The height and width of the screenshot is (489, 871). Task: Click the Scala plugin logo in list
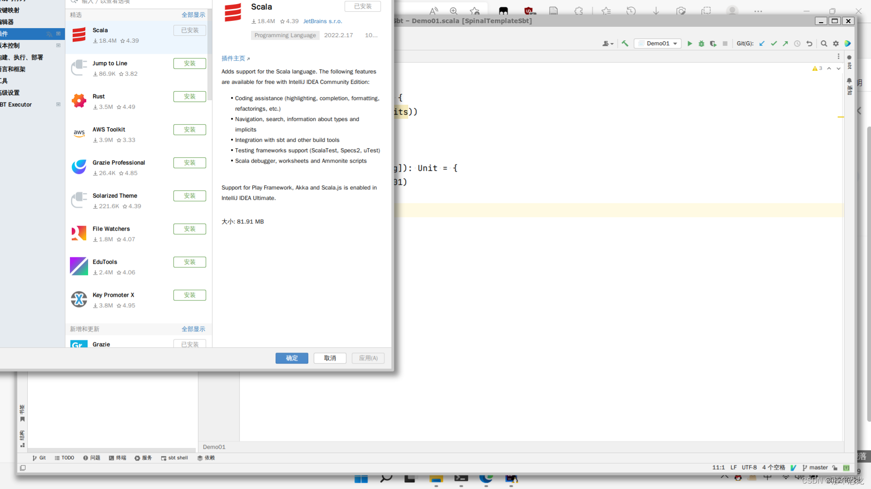click(79, 35)
